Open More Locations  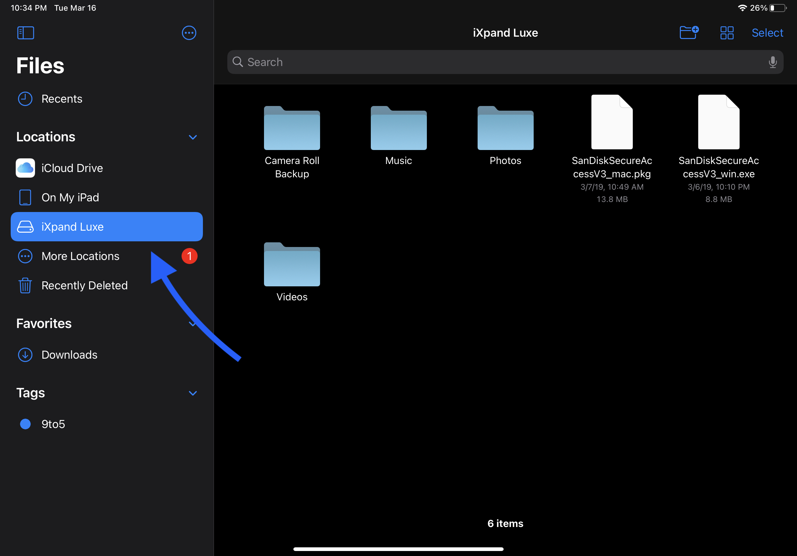80,256
